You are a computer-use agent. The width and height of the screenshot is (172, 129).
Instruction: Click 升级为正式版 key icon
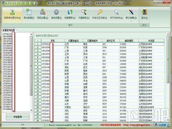(99, 12)
